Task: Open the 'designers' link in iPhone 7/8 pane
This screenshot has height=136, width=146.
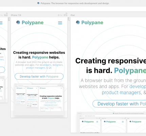Action: pos(58,65)
